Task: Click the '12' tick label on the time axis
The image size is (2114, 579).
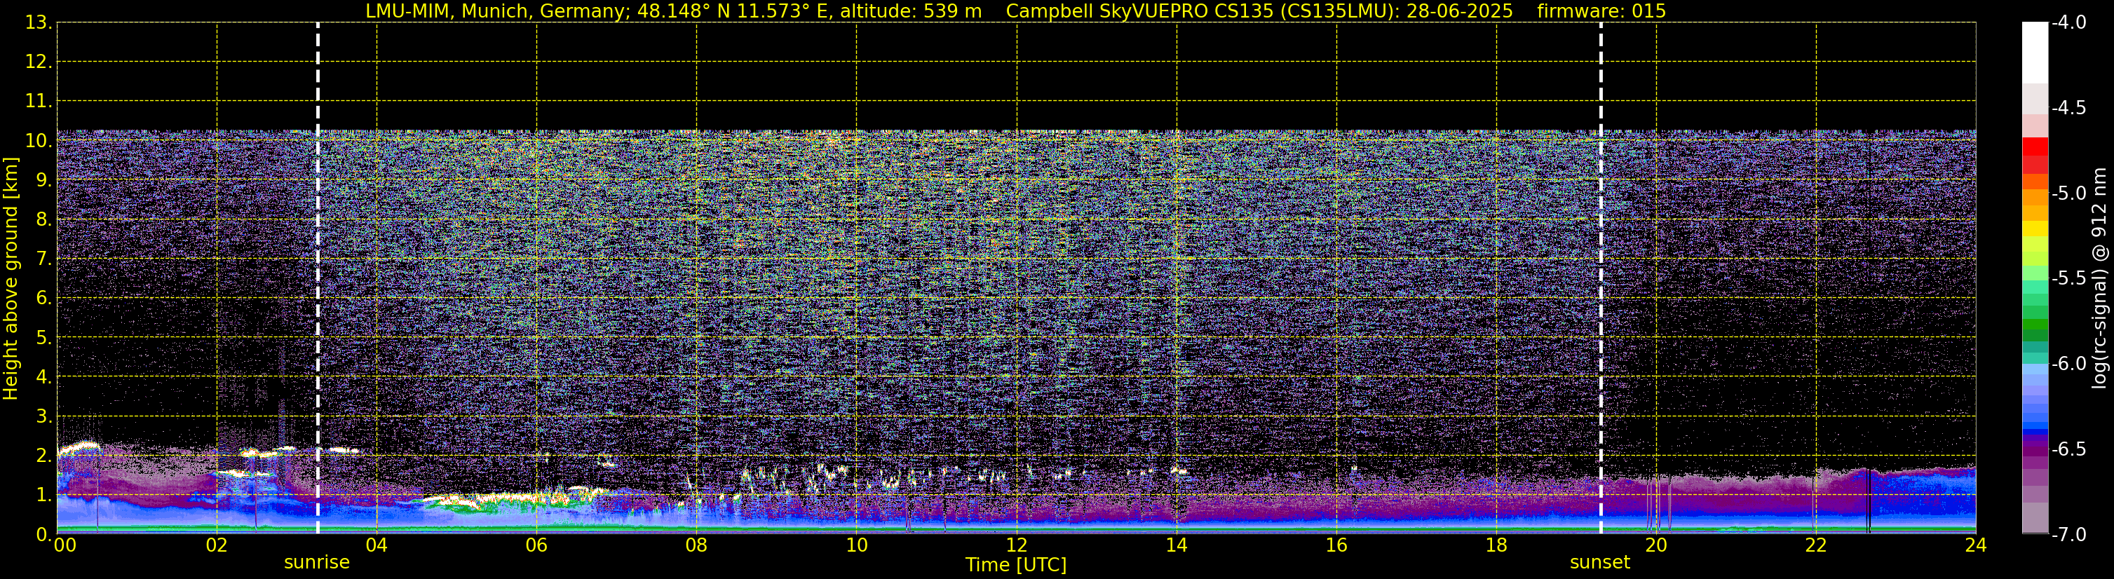Action: (x=1017, y=545)
